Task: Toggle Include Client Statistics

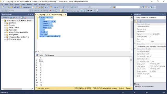Action: click(x=68, y=10)
